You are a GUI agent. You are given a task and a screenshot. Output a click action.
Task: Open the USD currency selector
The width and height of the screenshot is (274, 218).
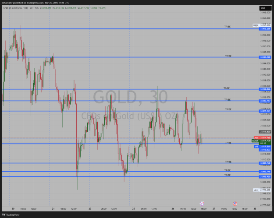(x=265, y=8)
